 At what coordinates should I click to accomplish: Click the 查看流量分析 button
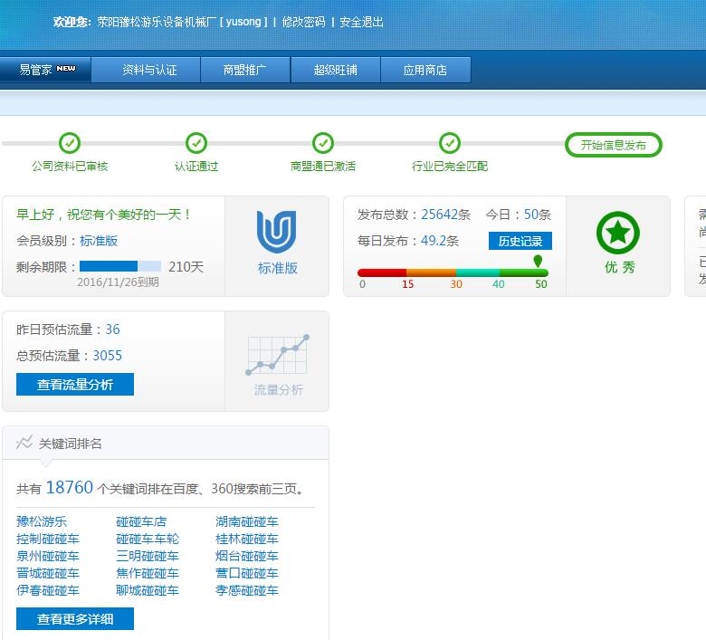coord(75,385)
